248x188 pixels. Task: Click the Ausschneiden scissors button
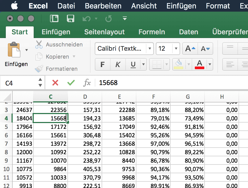59,45
